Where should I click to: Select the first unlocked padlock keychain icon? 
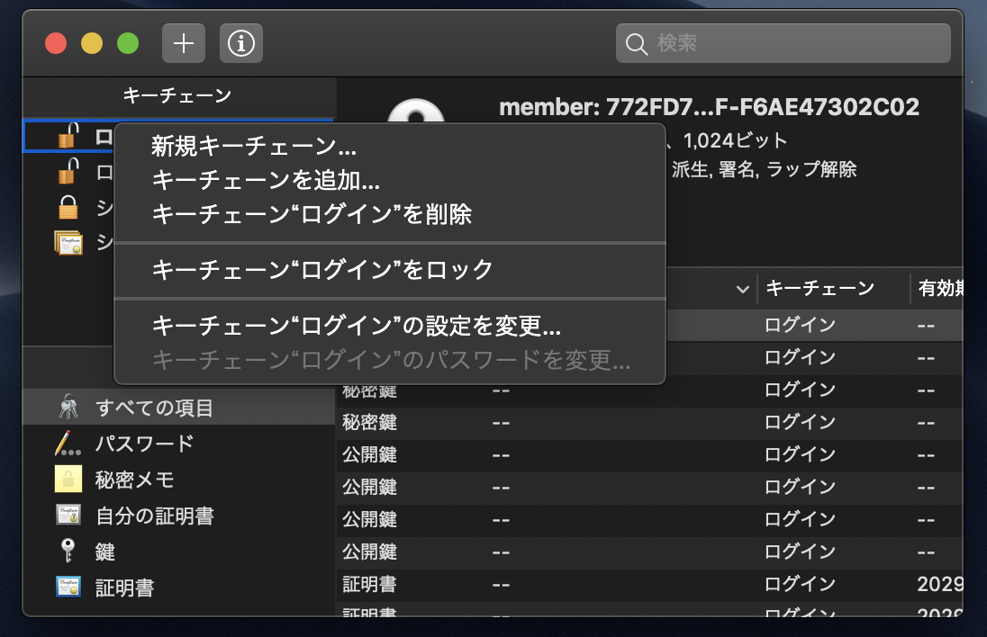coord(68,136)
